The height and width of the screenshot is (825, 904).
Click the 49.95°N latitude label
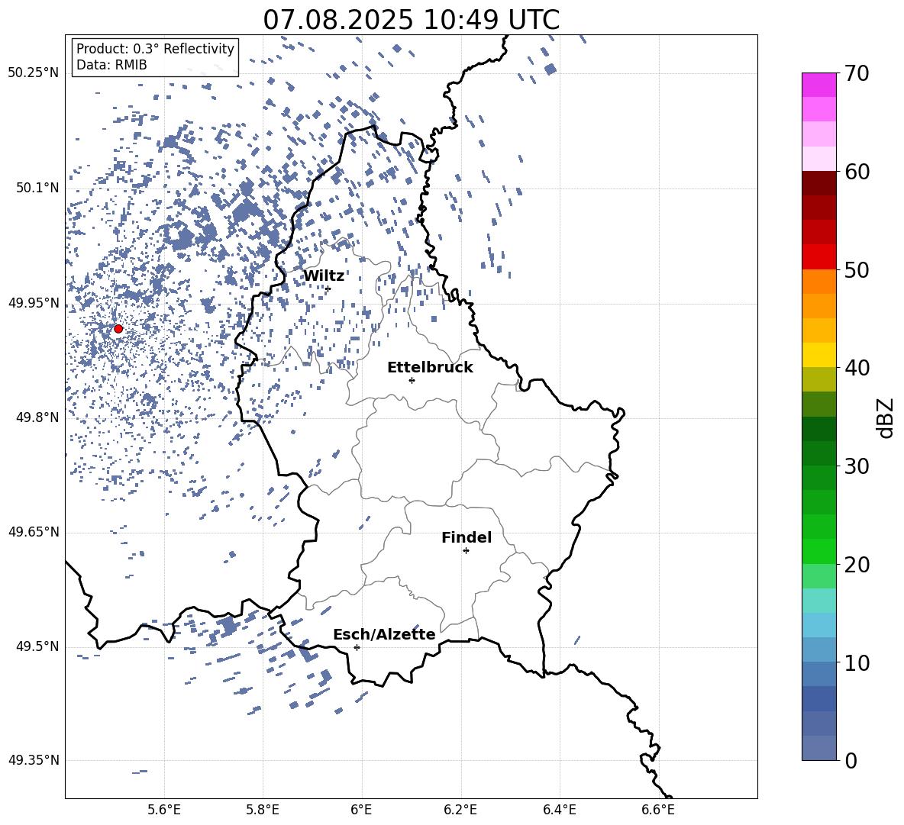(34, 303)
